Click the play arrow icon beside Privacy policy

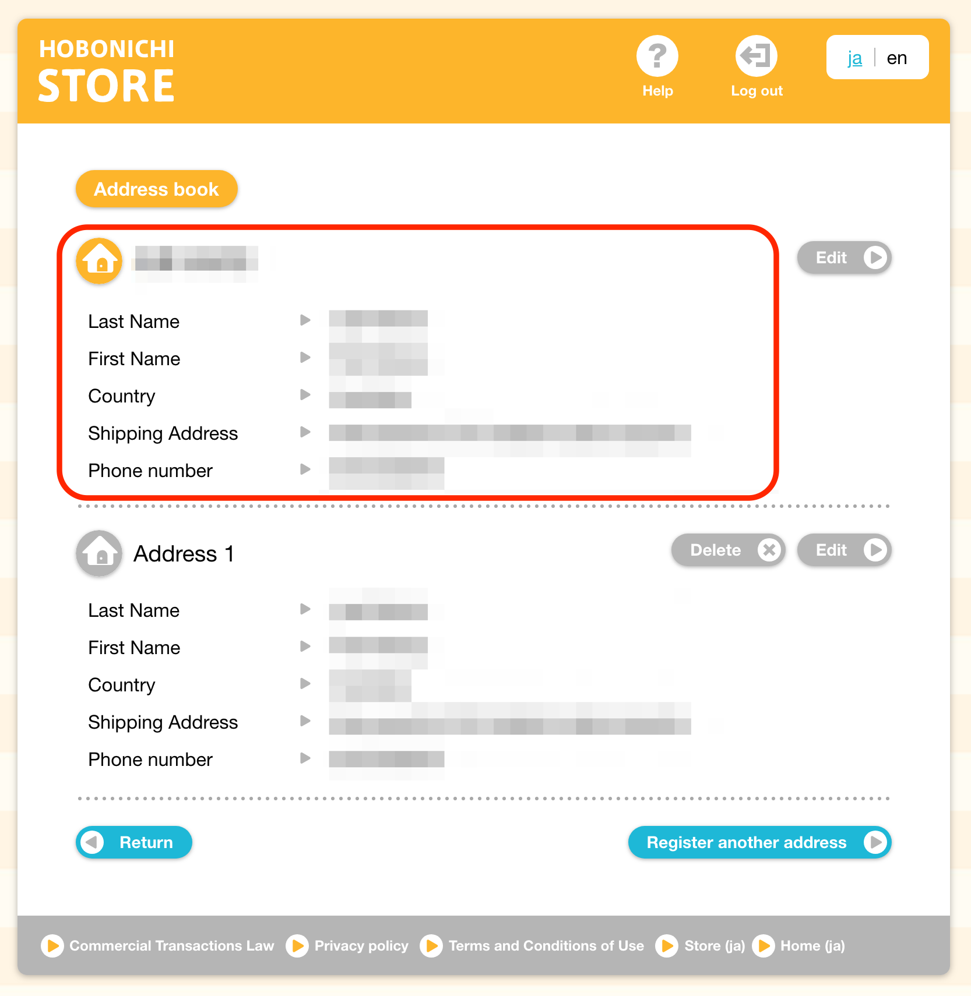(297, 945)
